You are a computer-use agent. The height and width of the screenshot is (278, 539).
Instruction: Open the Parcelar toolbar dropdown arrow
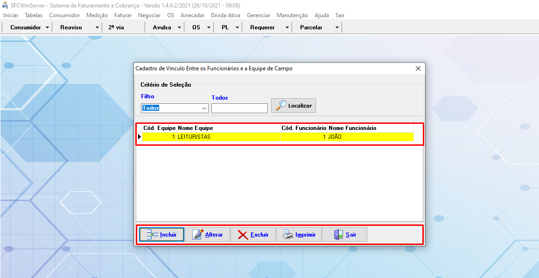pyautogui.click(x=337, y=27)
